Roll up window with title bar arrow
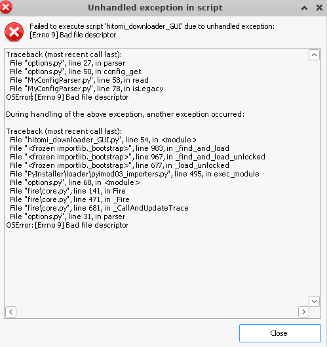This screenshot has height=347, width=327. (x=305, y=8)
